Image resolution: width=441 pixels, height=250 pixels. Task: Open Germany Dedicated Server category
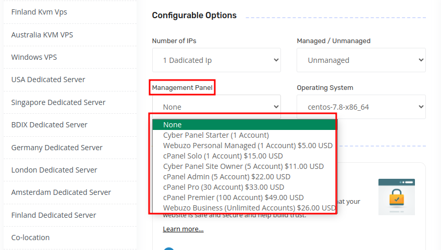56,148
